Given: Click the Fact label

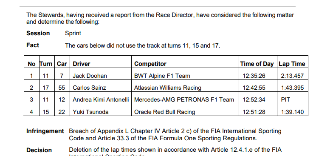Looking at the screenshot, I should [33, 45].
